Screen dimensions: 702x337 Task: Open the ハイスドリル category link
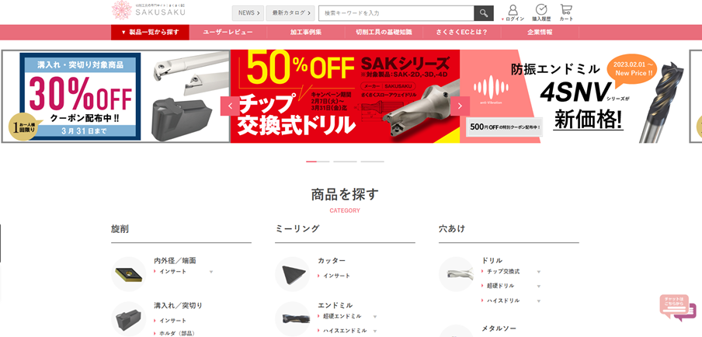[x=503, y=301]
